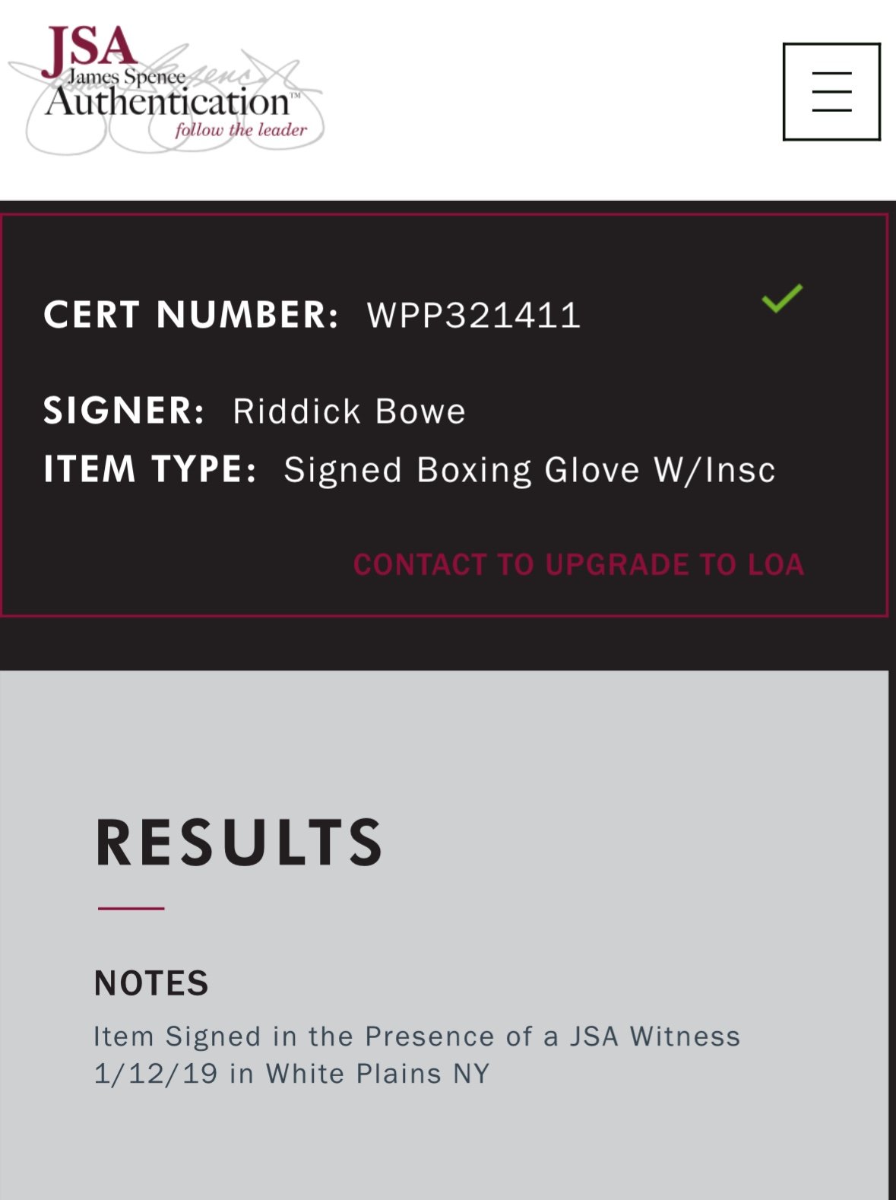
Task: Click the CERT NUMBER label
Action: (x=191, y=315)
